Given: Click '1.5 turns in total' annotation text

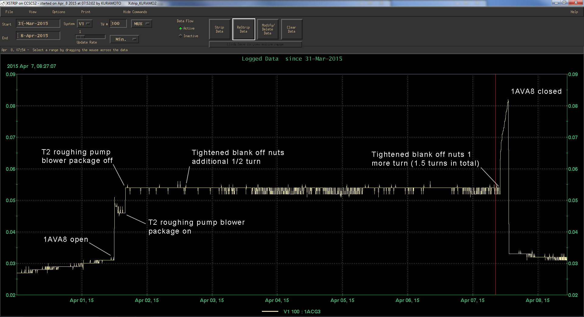Looking at the screenshot, I should 445,163.
